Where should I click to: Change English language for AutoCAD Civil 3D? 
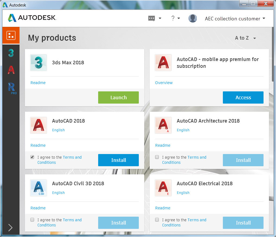click(59, 193)
